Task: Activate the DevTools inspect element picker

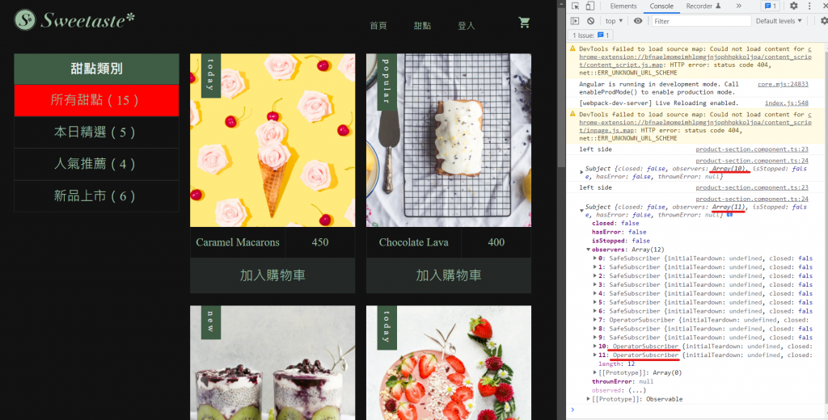Action: tap(575, 6)
